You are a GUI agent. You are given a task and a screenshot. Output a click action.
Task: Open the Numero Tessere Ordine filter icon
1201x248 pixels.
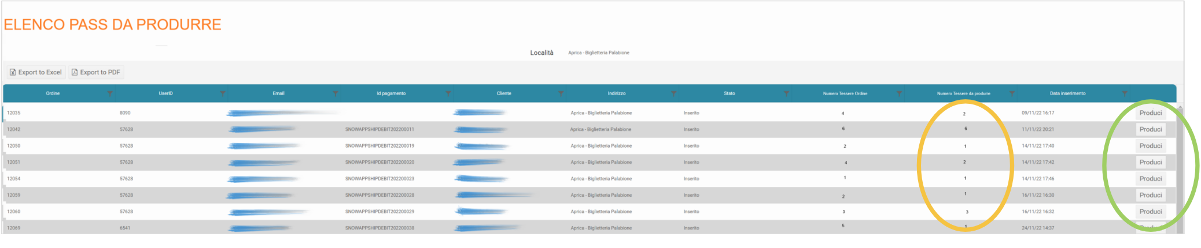point(899,93)
